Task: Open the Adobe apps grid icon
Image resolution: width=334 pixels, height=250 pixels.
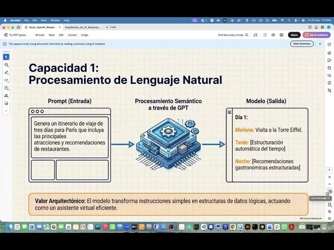Action: [x=323, y=27]
